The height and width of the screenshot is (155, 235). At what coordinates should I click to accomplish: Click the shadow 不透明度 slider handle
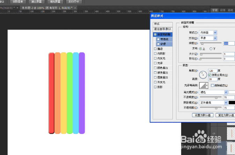216,108
